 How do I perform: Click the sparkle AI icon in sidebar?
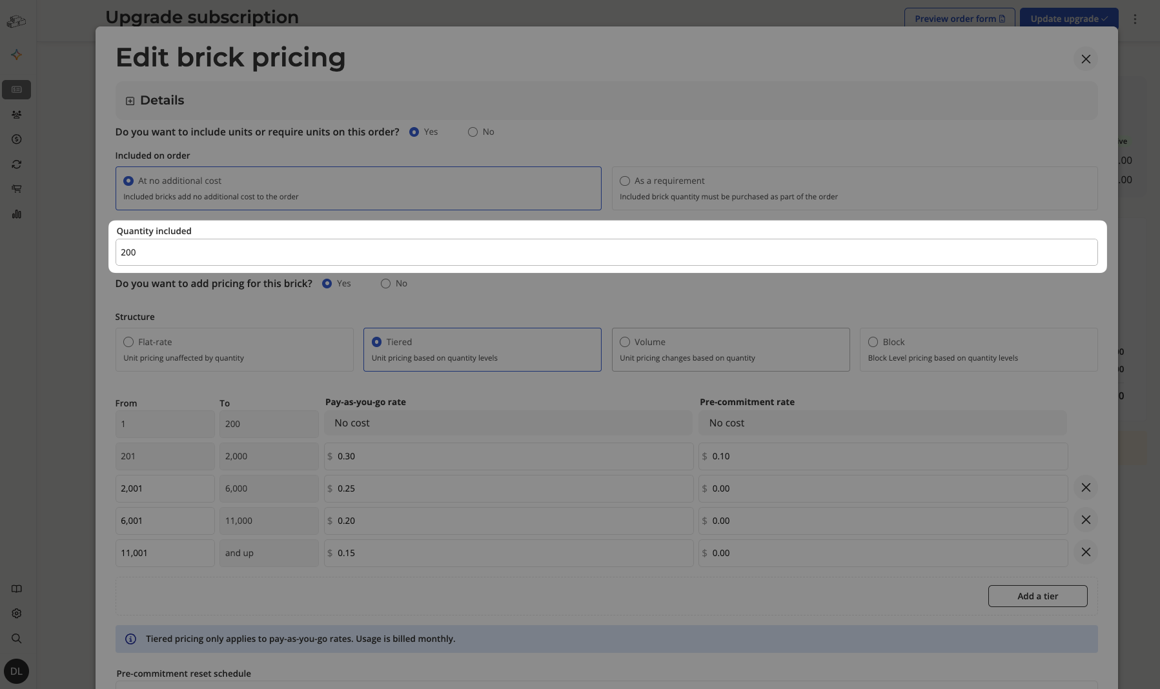pyautogui.click(x=17, y=55)
